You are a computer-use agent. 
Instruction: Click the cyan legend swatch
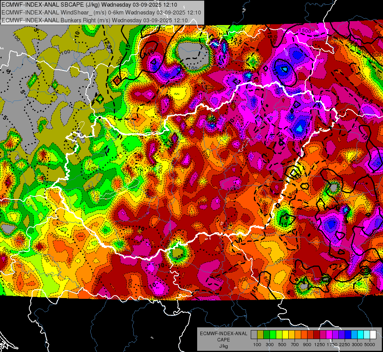[361, 334]
